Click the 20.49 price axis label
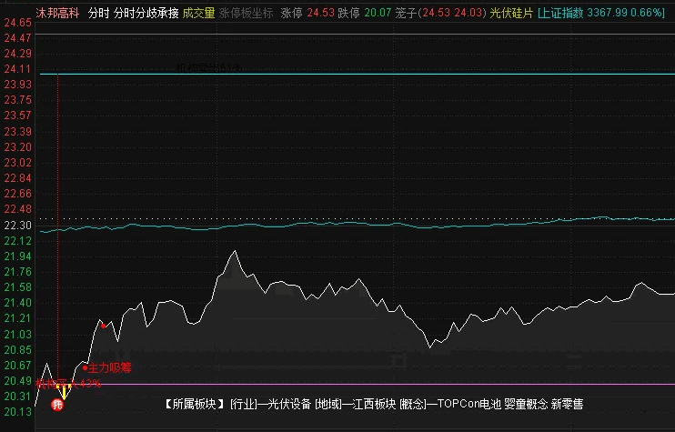This screenshot has width=675, height=432. [17, 381]
